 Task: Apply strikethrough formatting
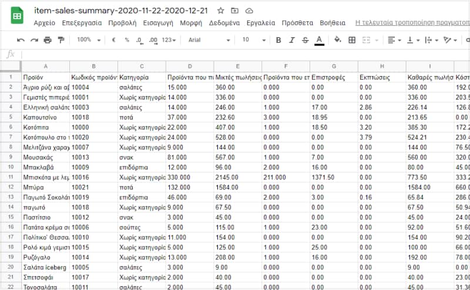305,40
